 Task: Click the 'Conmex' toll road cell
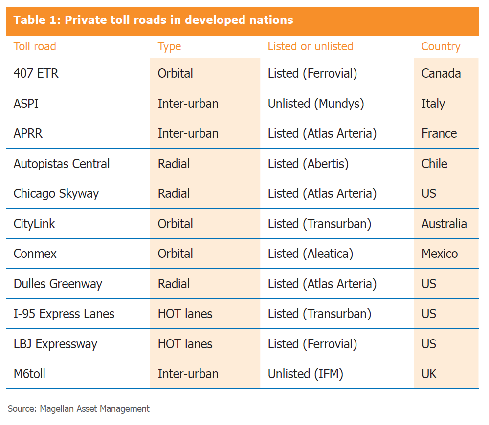click(x=35, y=254)
